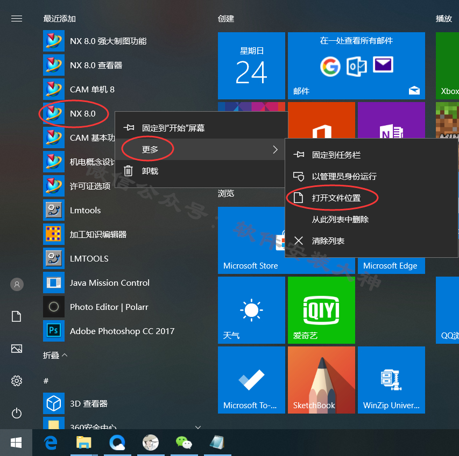Image resolution: width=459 pixels, height=456 pixels.
Task: Open the Minecraft tile
Action: (447, 120)
